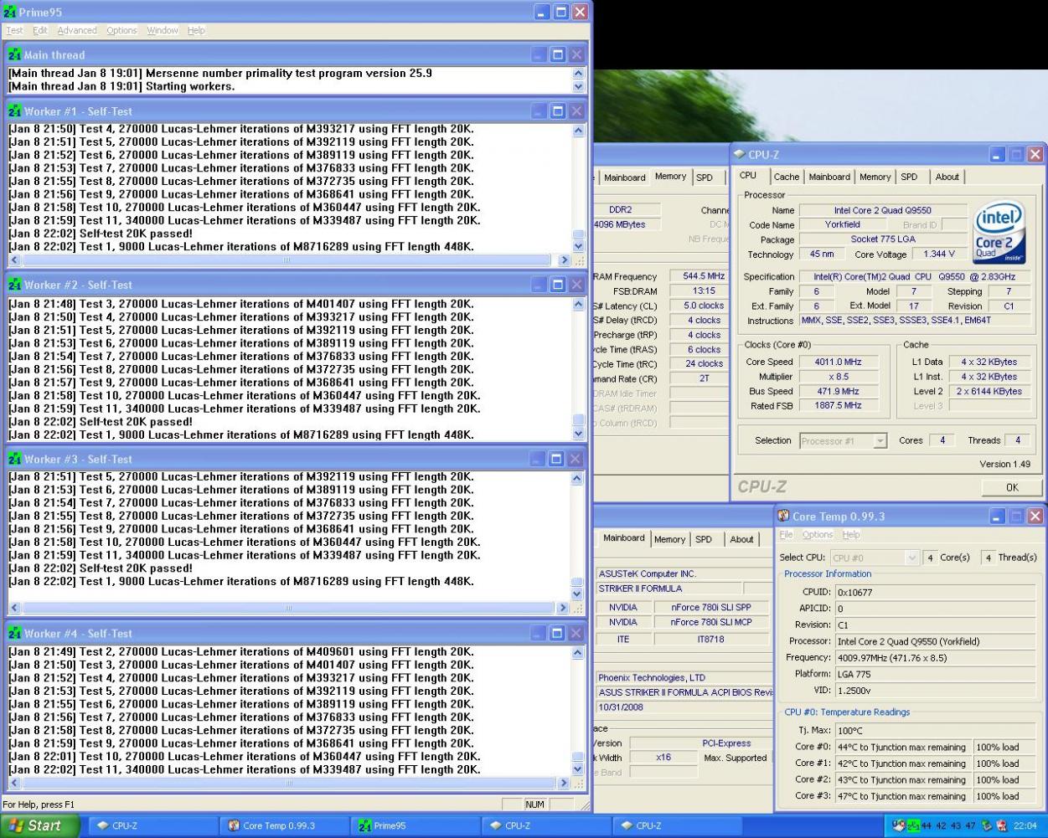Open About tab in front CPU-Z window
Viewport: 1048px width, 838px height.
click(947, 177)
